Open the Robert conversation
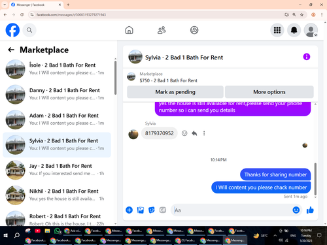The height and width of the screenshot is (245, 327). point(57,218)
